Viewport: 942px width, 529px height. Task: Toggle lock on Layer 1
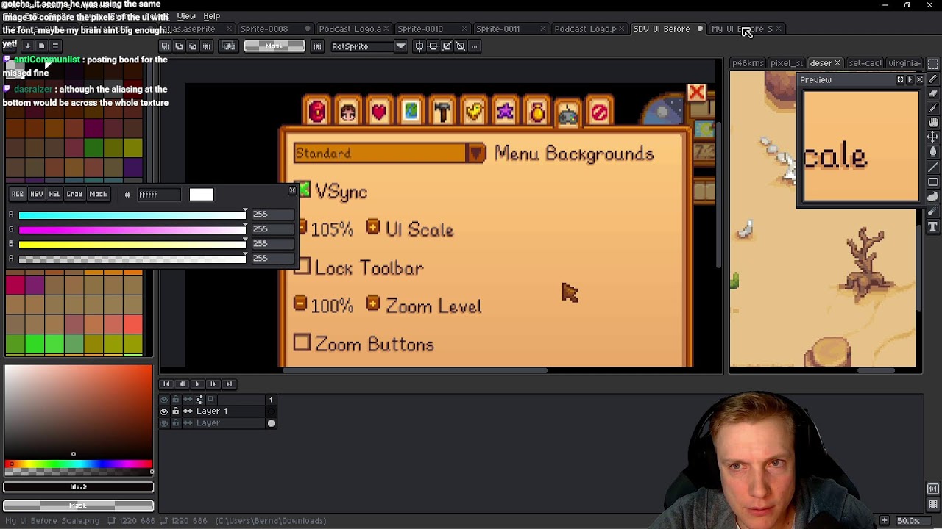pos(175,411)
